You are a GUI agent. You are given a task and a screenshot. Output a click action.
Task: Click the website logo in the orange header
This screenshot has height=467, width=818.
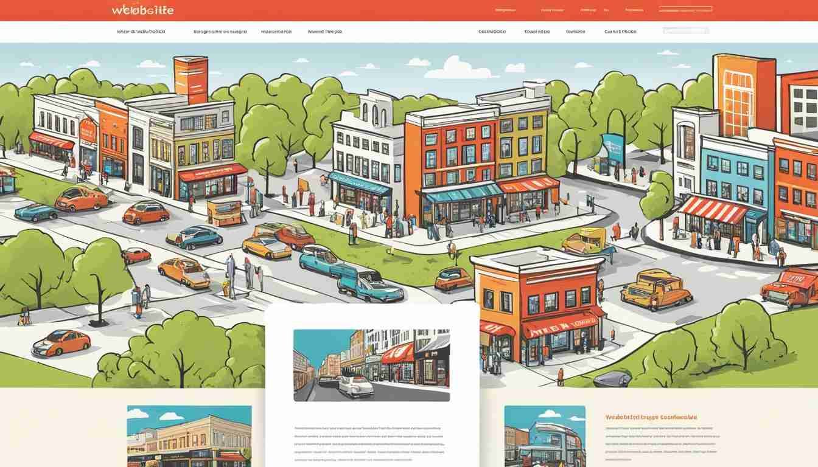coord(142,10)
